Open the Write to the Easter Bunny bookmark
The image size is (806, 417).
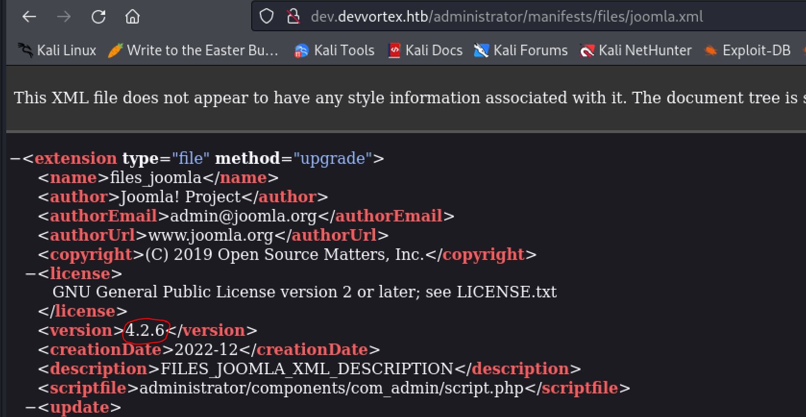[194, 50]
